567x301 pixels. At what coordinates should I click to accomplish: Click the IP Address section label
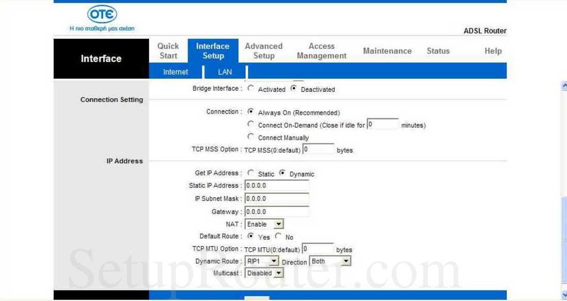125,161
